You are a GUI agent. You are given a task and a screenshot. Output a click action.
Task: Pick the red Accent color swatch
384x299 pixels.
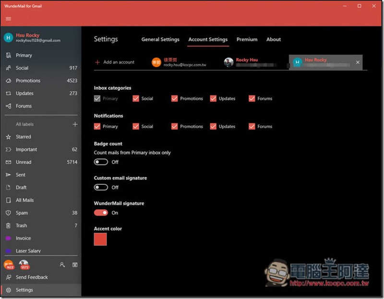click(100, 239)
